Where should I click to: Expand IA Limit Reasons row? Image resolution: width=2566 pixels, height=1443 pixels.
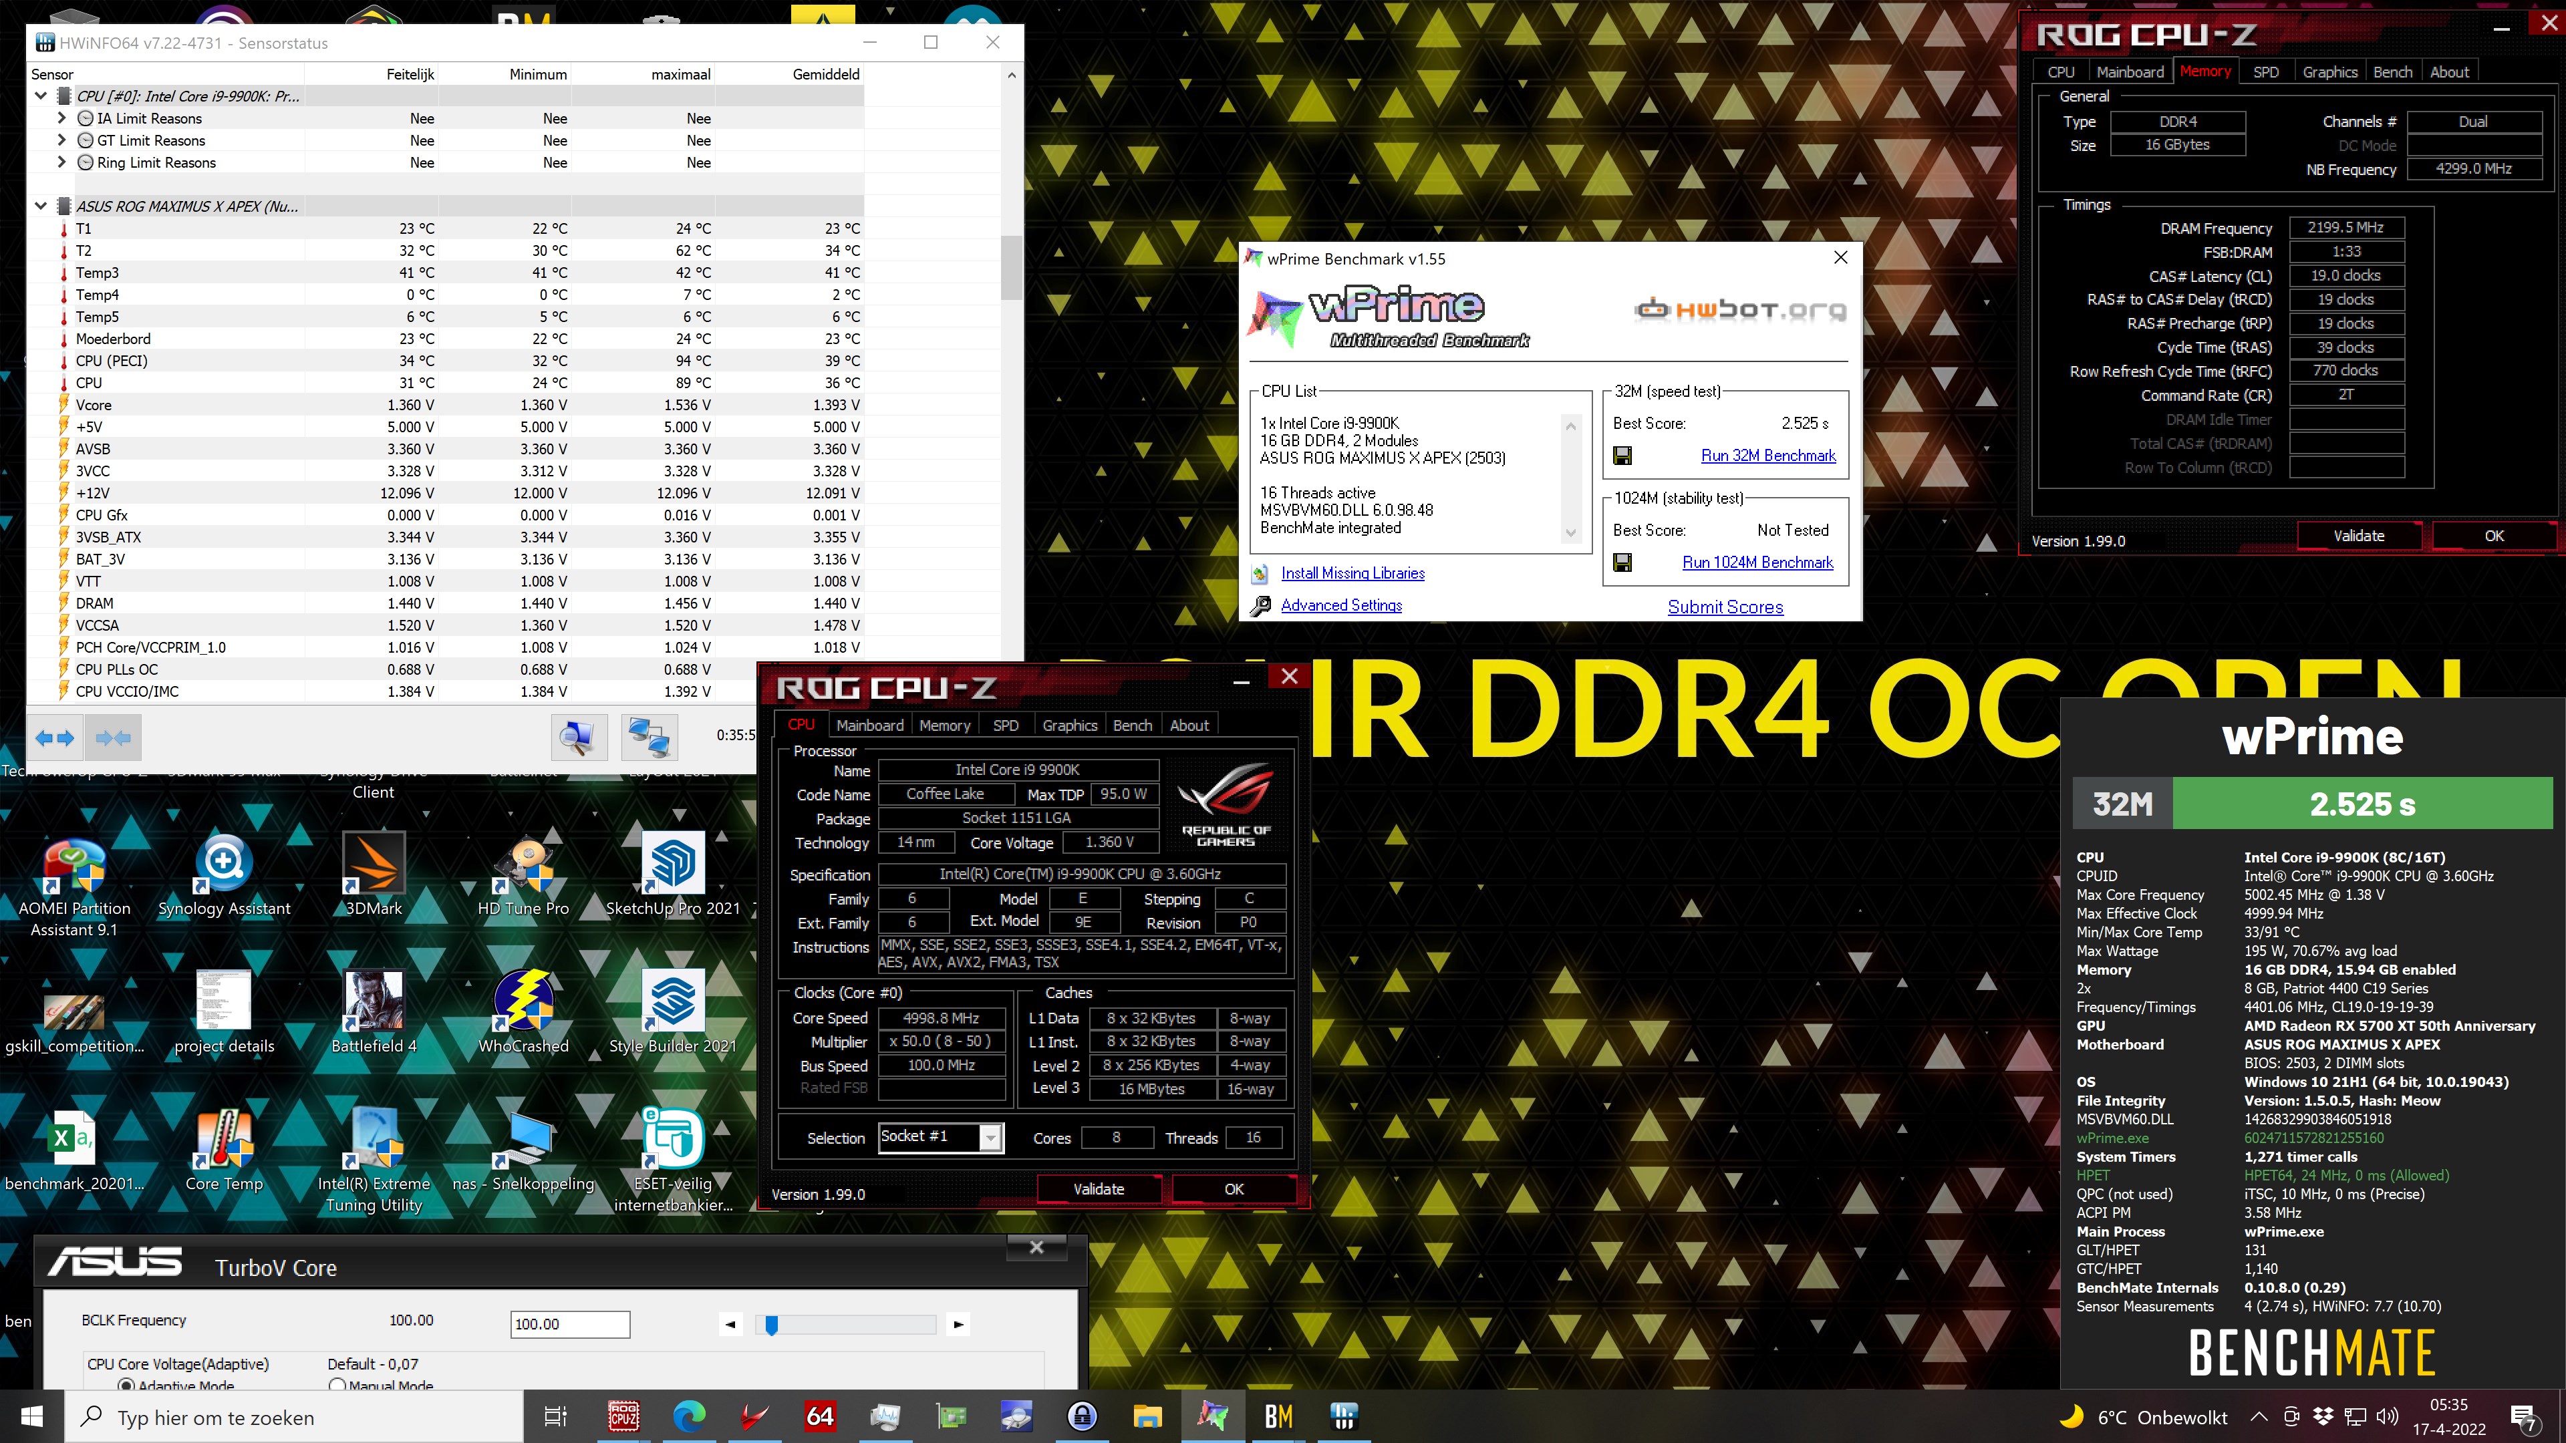pos(61,118)
